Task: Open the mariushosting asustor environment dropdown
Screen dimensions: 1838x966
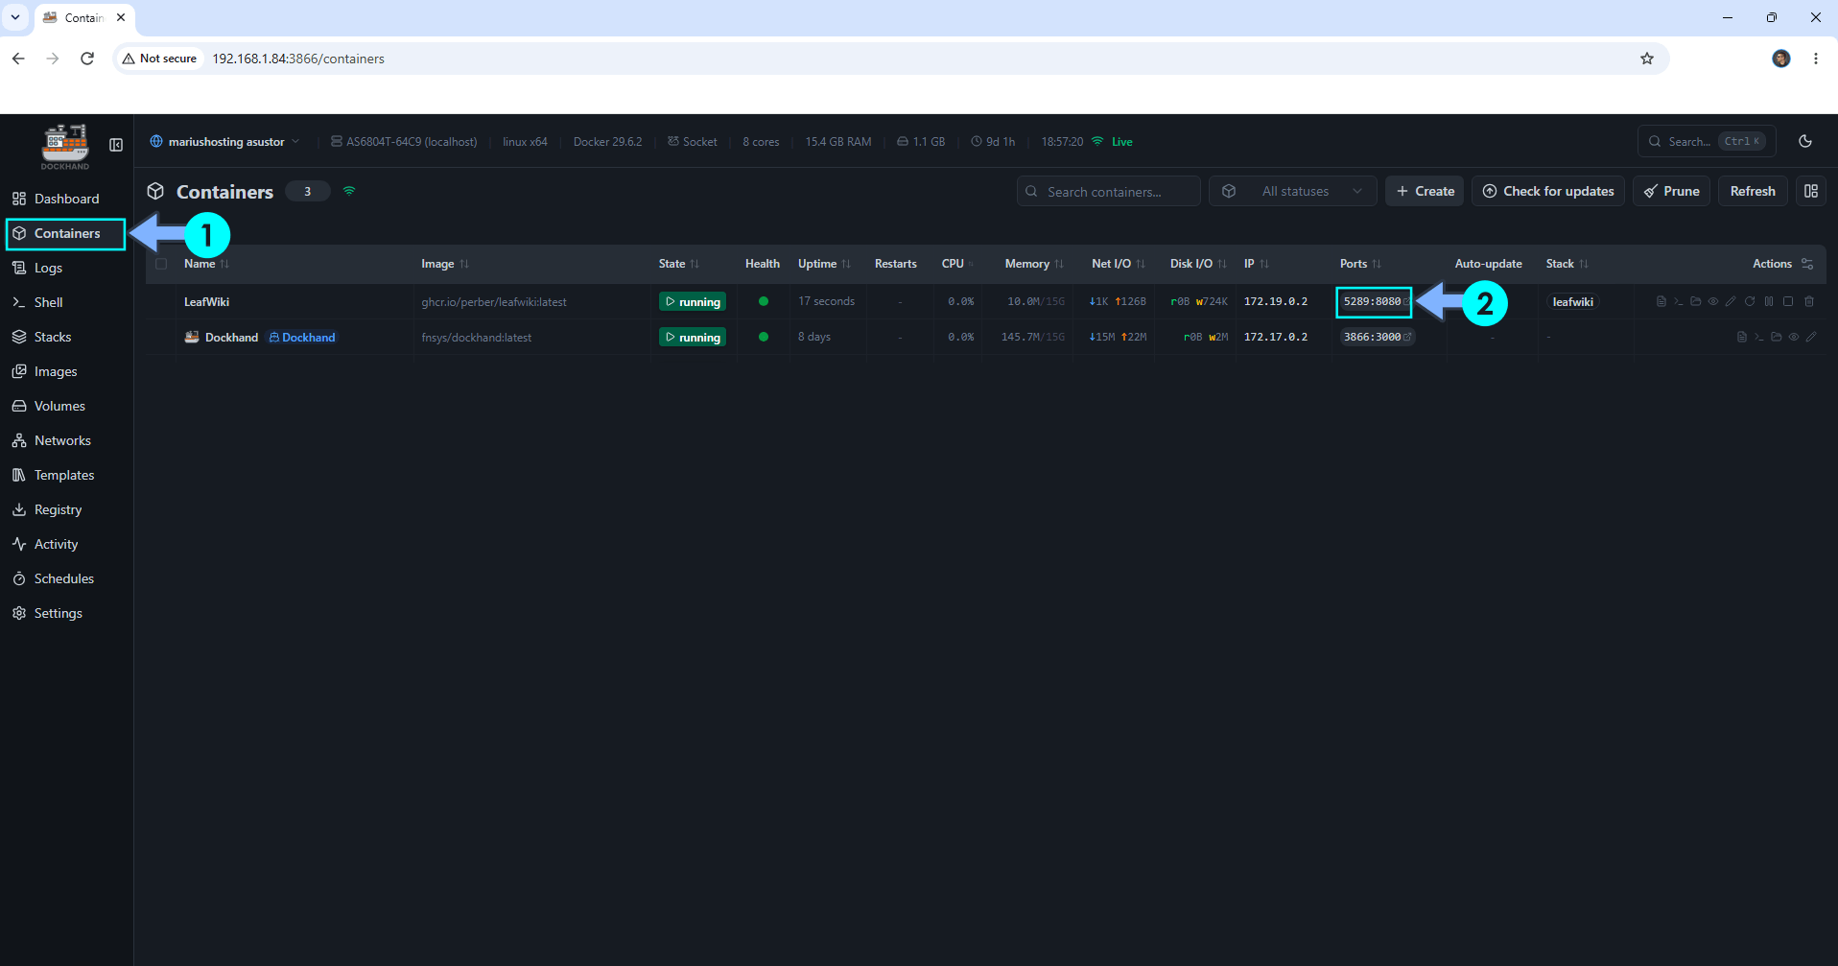Action: coord(224,141)
